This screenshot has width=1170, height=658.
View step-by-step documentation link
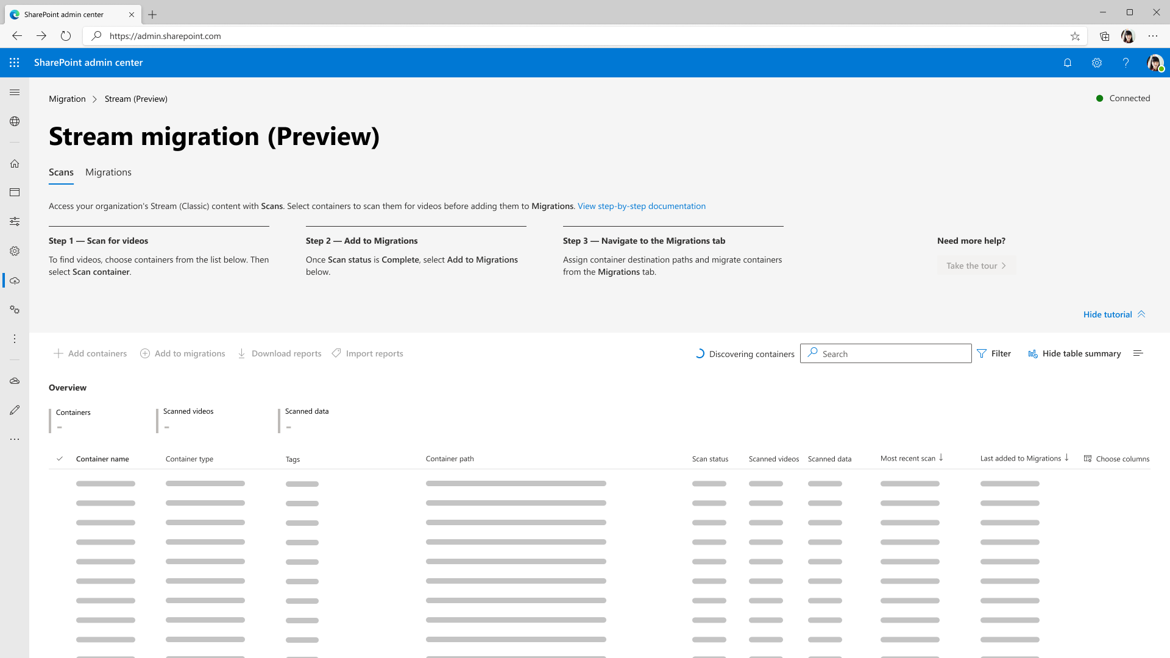641,206
